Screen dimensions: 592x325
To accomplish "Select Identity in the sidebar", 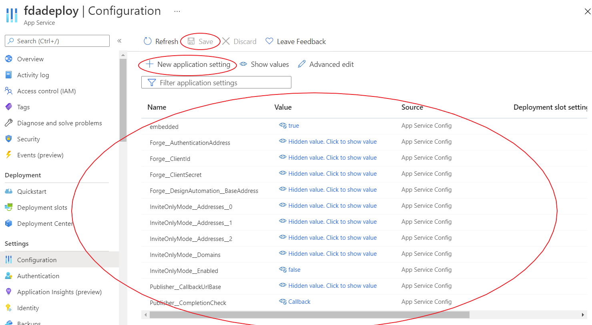I will pos(28,308).
